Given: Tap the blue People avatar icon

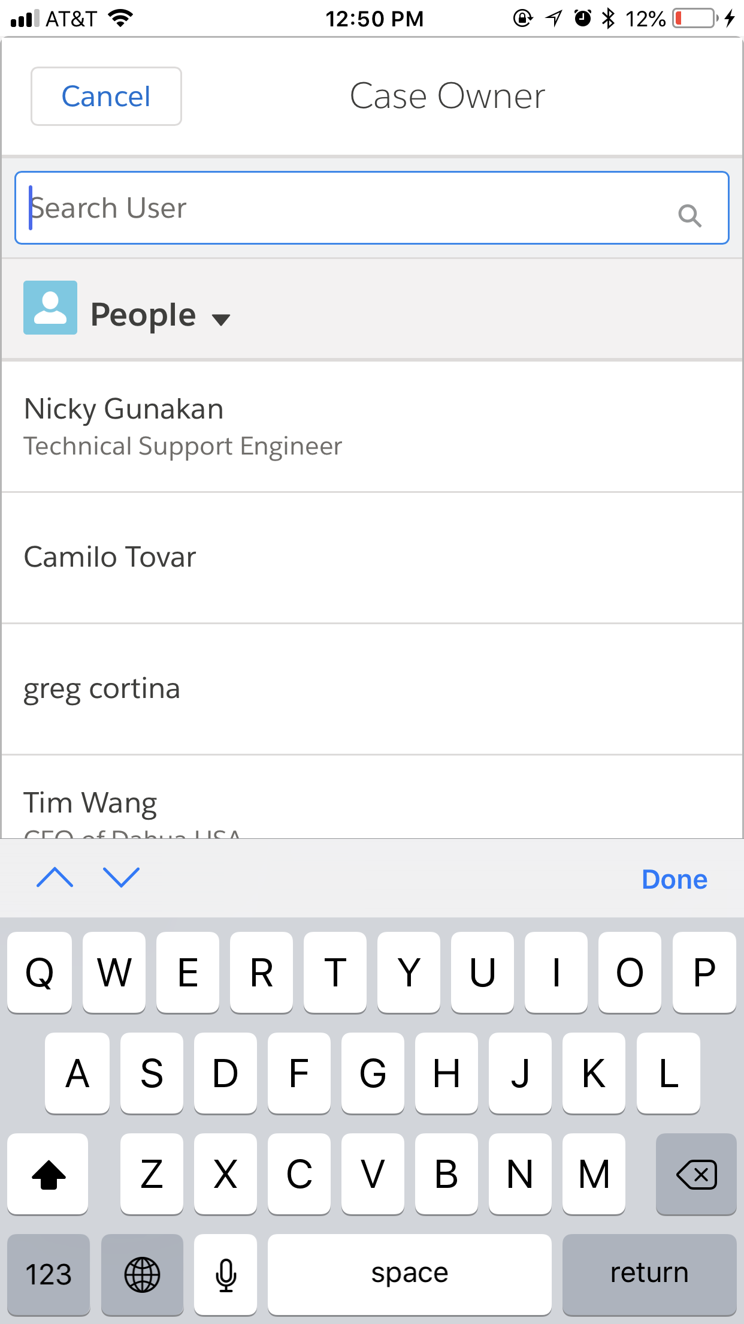Looking at the screenshot, I should [x=50, y=308].
